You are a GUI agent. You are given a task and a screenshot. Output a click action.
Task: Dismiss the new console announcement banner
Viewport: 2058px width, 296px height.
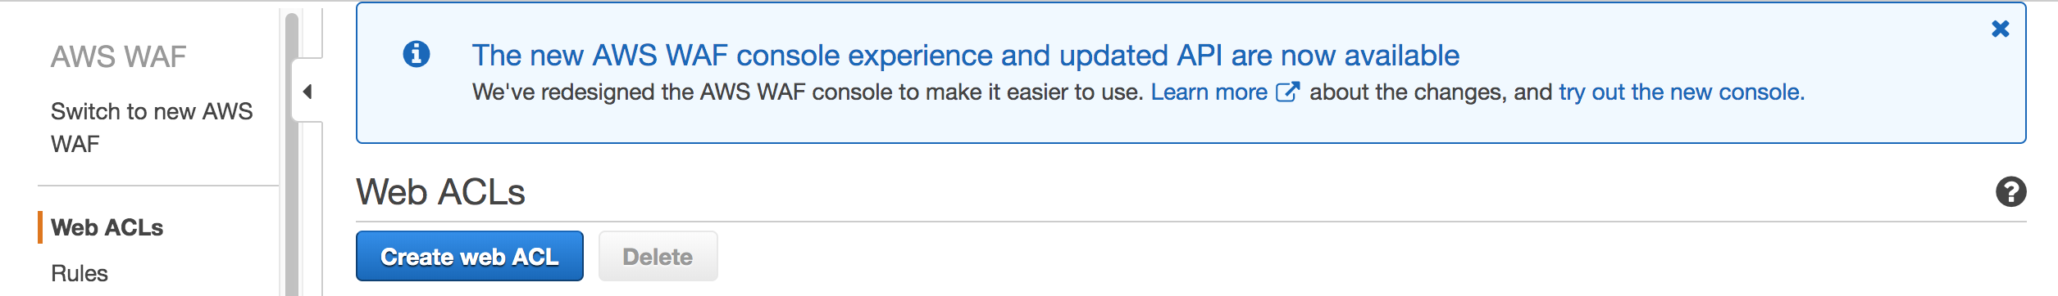pos(2001,29)
